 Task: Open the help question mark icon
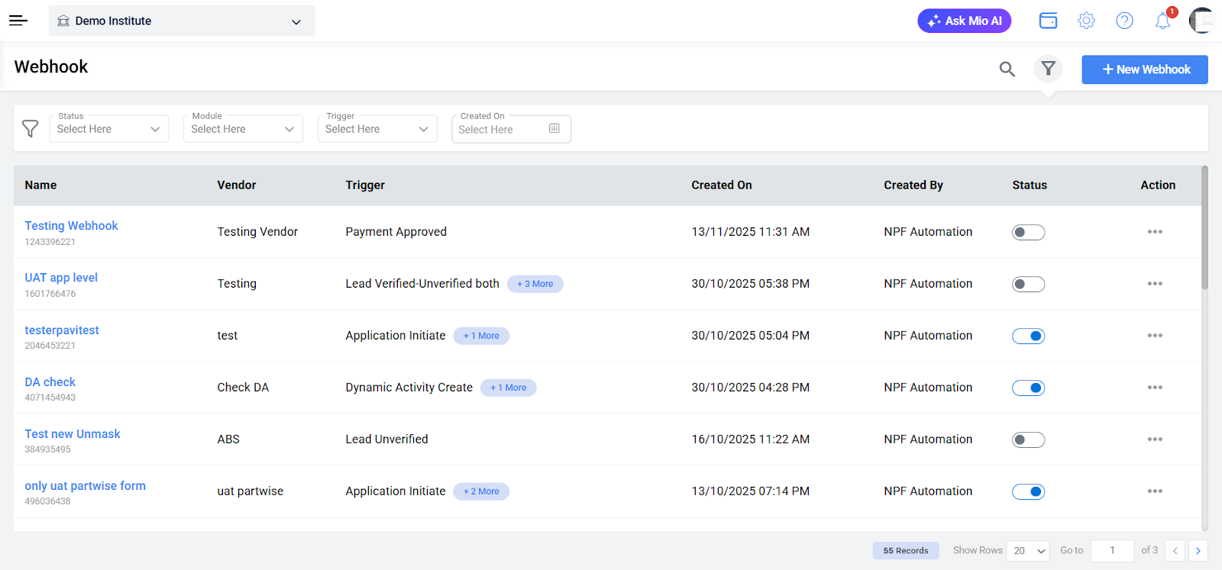coord(1124,21)
